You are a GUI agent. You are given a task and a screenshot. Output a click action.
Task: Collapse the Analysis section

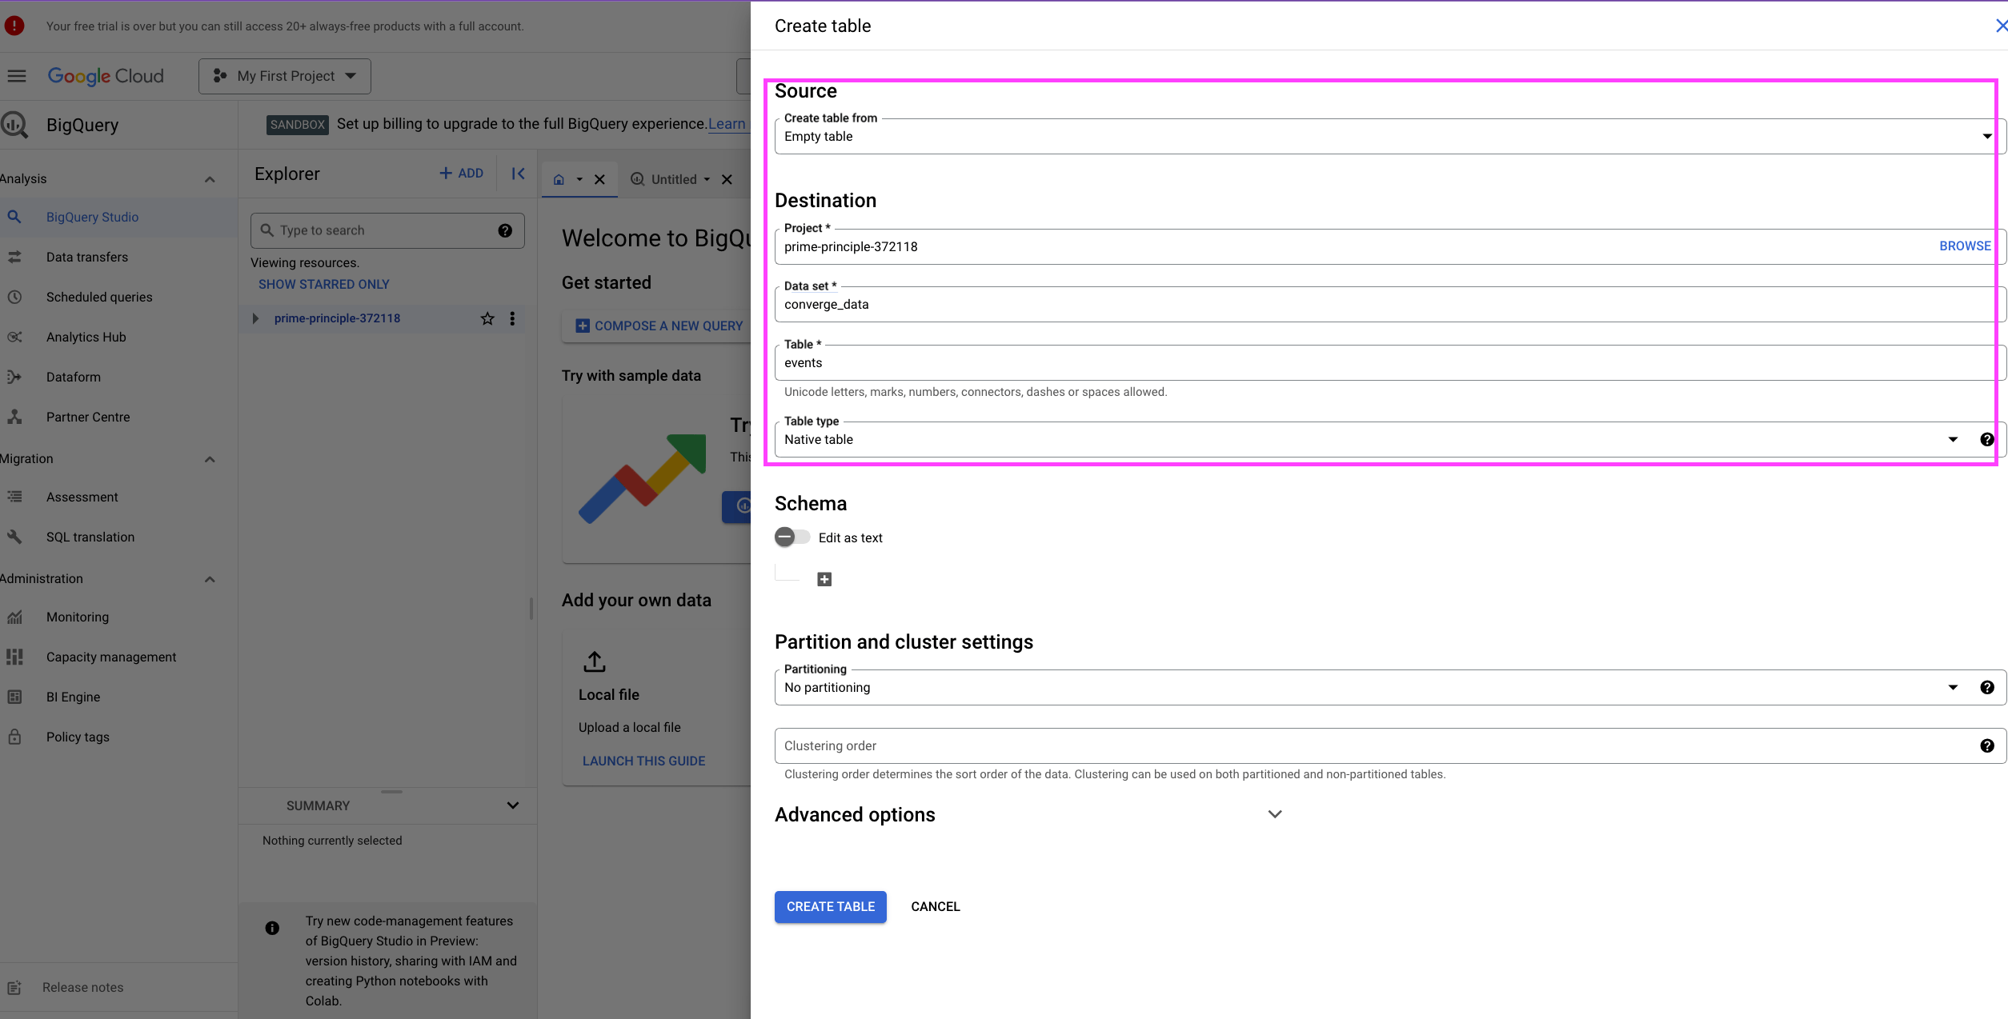[210, 179]
